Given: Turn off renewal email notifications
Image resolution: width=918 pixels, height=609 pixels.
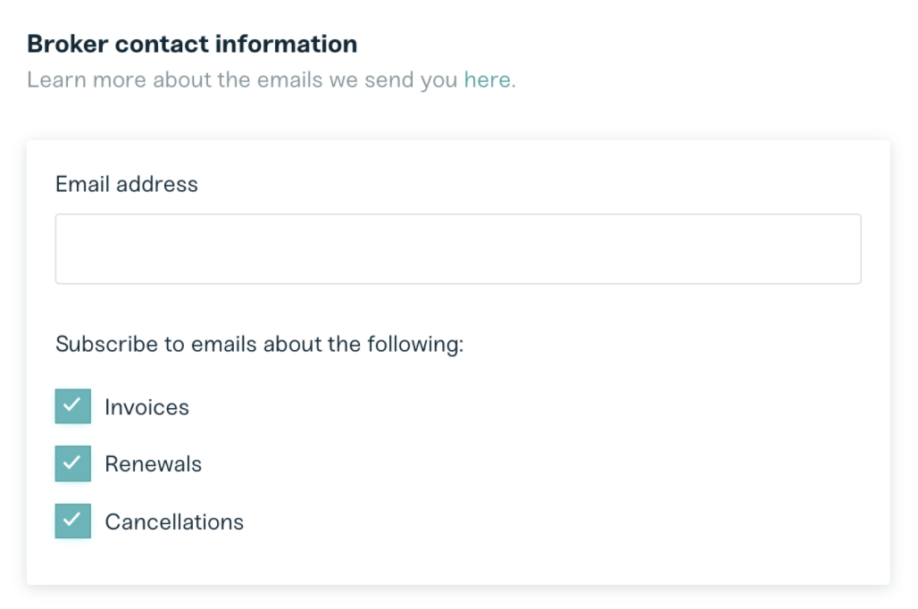Looking at the screenshot, I should point(73,463).
